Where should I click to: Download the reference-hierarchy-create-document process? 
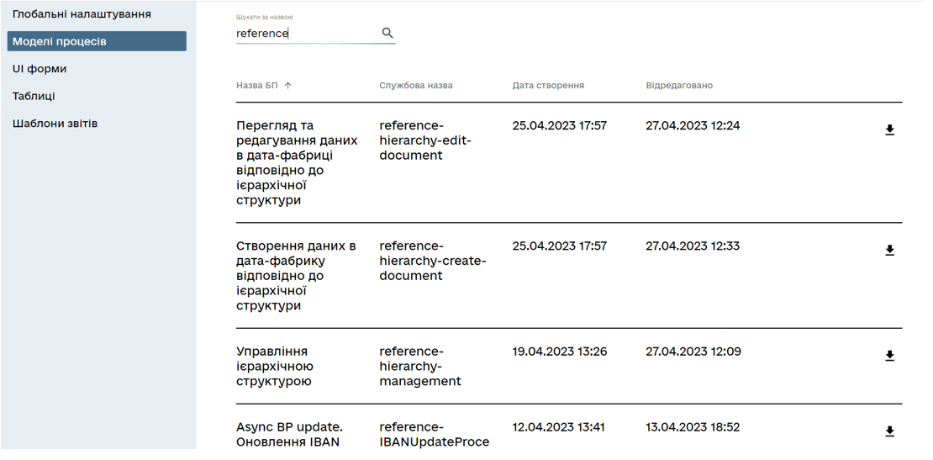pos(889,251)
